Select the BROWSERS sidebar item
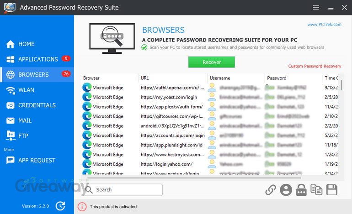The image size is (352, 214). [37, 74]
